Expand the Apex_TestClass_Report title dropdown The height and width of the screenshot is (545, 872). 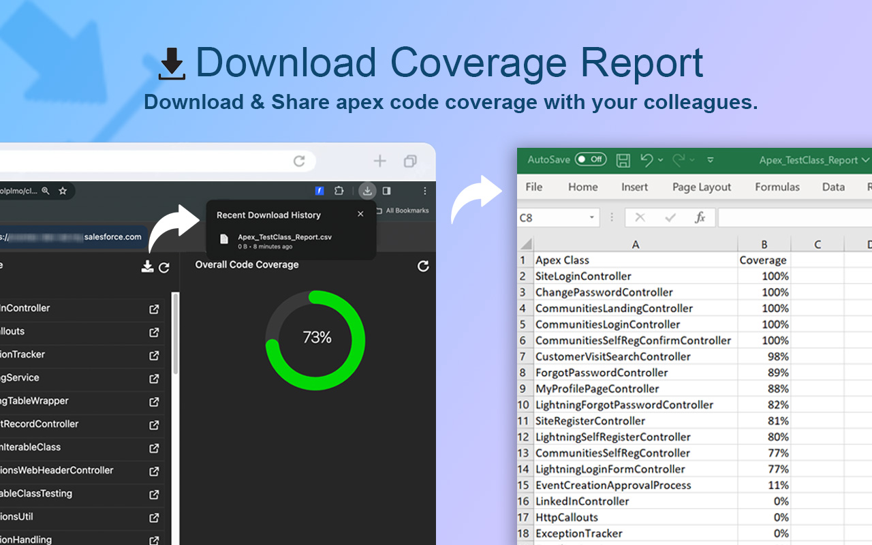[x=866, y=160]
